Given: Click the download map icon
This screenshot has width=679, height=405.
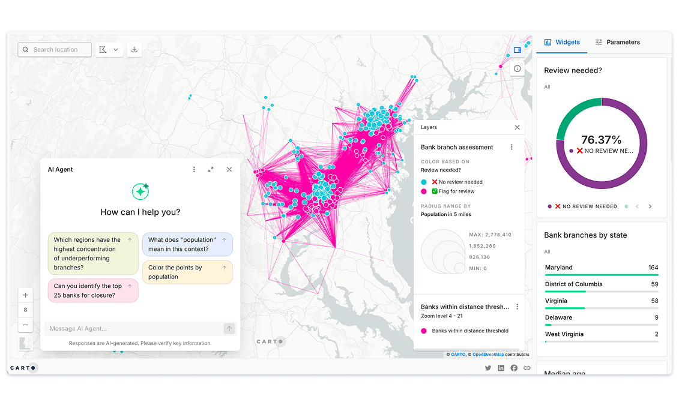Looking at the screenshot, I should coord(134,49).
